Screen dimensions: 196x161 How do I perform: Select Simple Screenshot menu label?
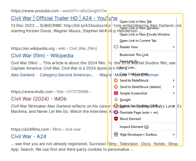click(x=133, y=93)
